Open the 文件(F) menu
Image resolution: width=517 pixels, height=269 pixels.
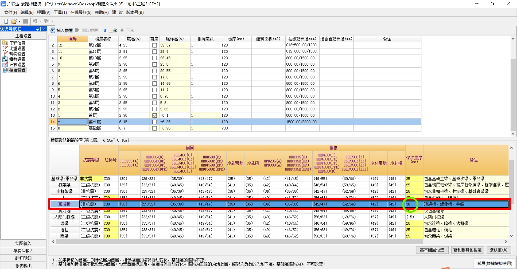click(x=11, y=12)
